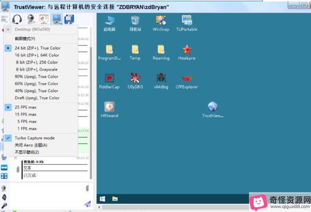
Task: Select 16 bit (ZIP+), 64K Color
Action: click(x=37, y=55)
